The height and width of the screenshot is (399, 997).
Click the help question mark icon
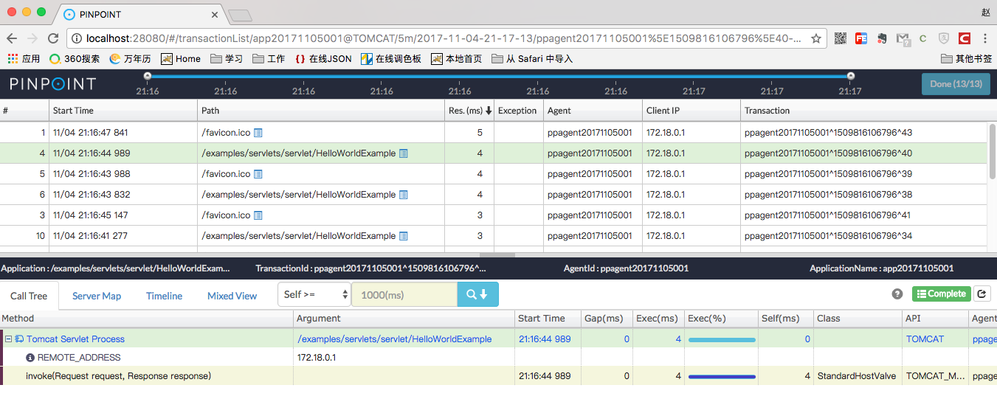897,294
